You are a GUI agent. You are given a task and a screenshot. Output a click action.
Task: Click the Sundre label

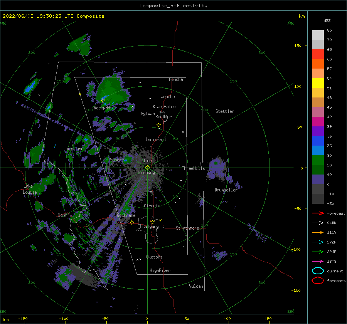pos(117,159)
